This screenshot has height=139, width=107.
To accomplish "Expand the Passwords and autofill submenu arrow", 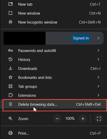I will [98, 50].
